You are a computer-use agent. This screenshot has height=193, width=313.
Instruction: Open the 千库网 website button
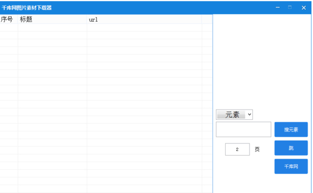coord(291,166)
